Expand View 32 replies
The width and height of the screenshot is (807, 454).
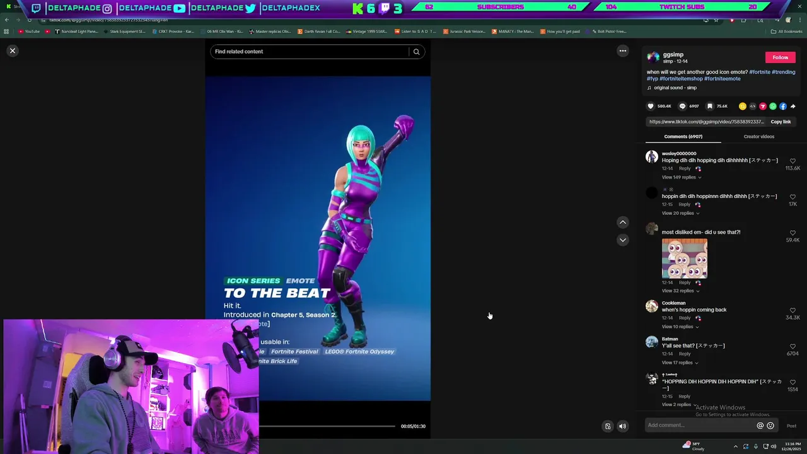[x=680, y=291]
